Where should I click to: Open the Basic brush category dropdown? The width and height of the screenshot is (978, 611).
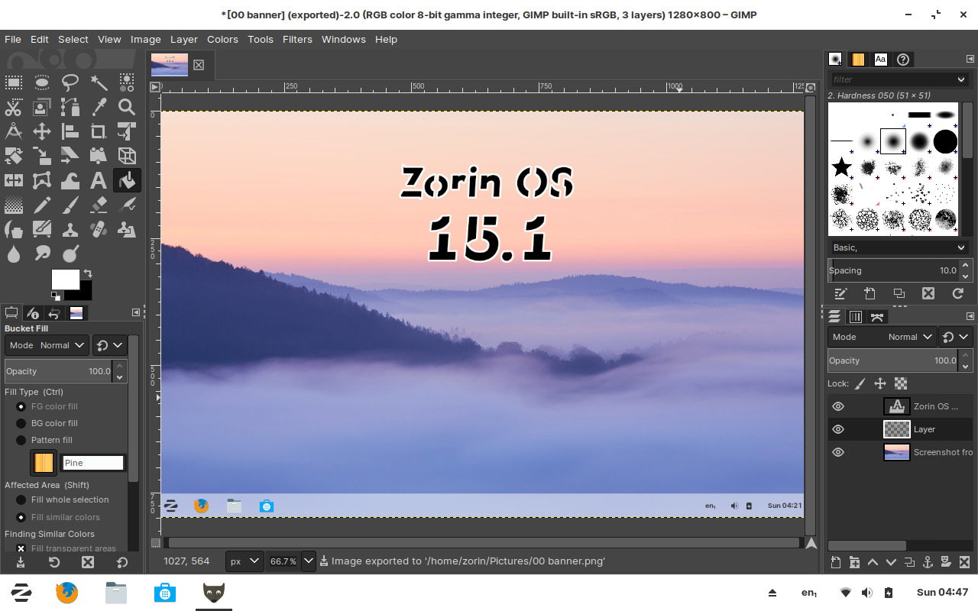coord(898,247)
